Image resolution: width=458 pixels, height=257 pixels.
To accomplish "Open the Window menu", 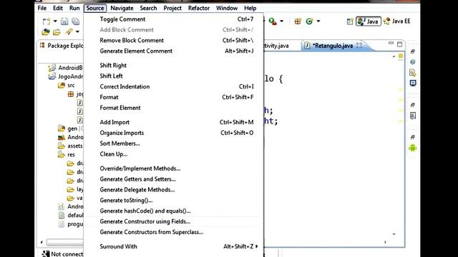I will coord(227,8).
